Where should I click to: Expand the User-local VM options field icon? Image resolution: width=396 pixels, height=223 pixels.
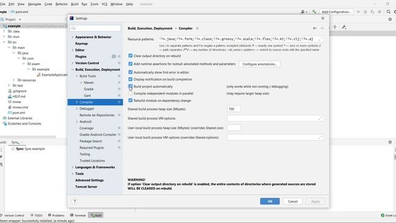(321, 138)
